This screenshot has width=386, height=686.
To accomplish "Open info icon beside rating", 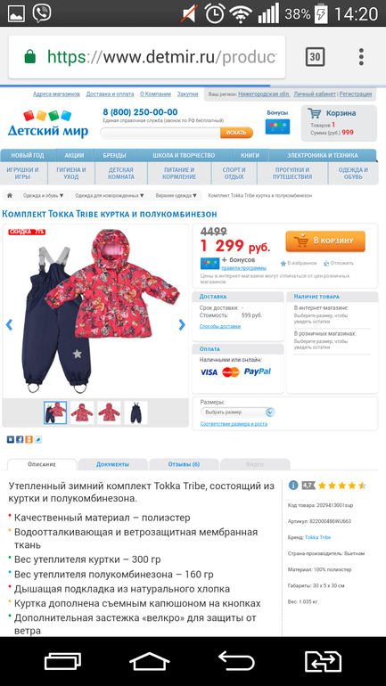I will (293, 486).
